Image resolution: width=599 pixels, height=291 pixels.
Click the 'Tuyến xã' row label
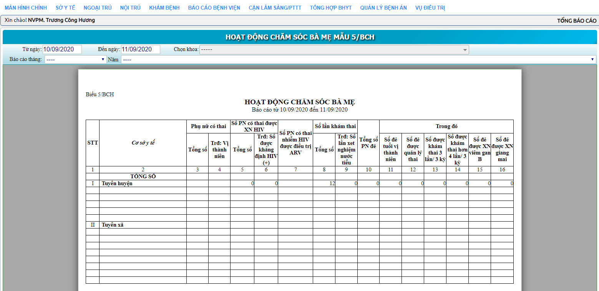(113, 225)
